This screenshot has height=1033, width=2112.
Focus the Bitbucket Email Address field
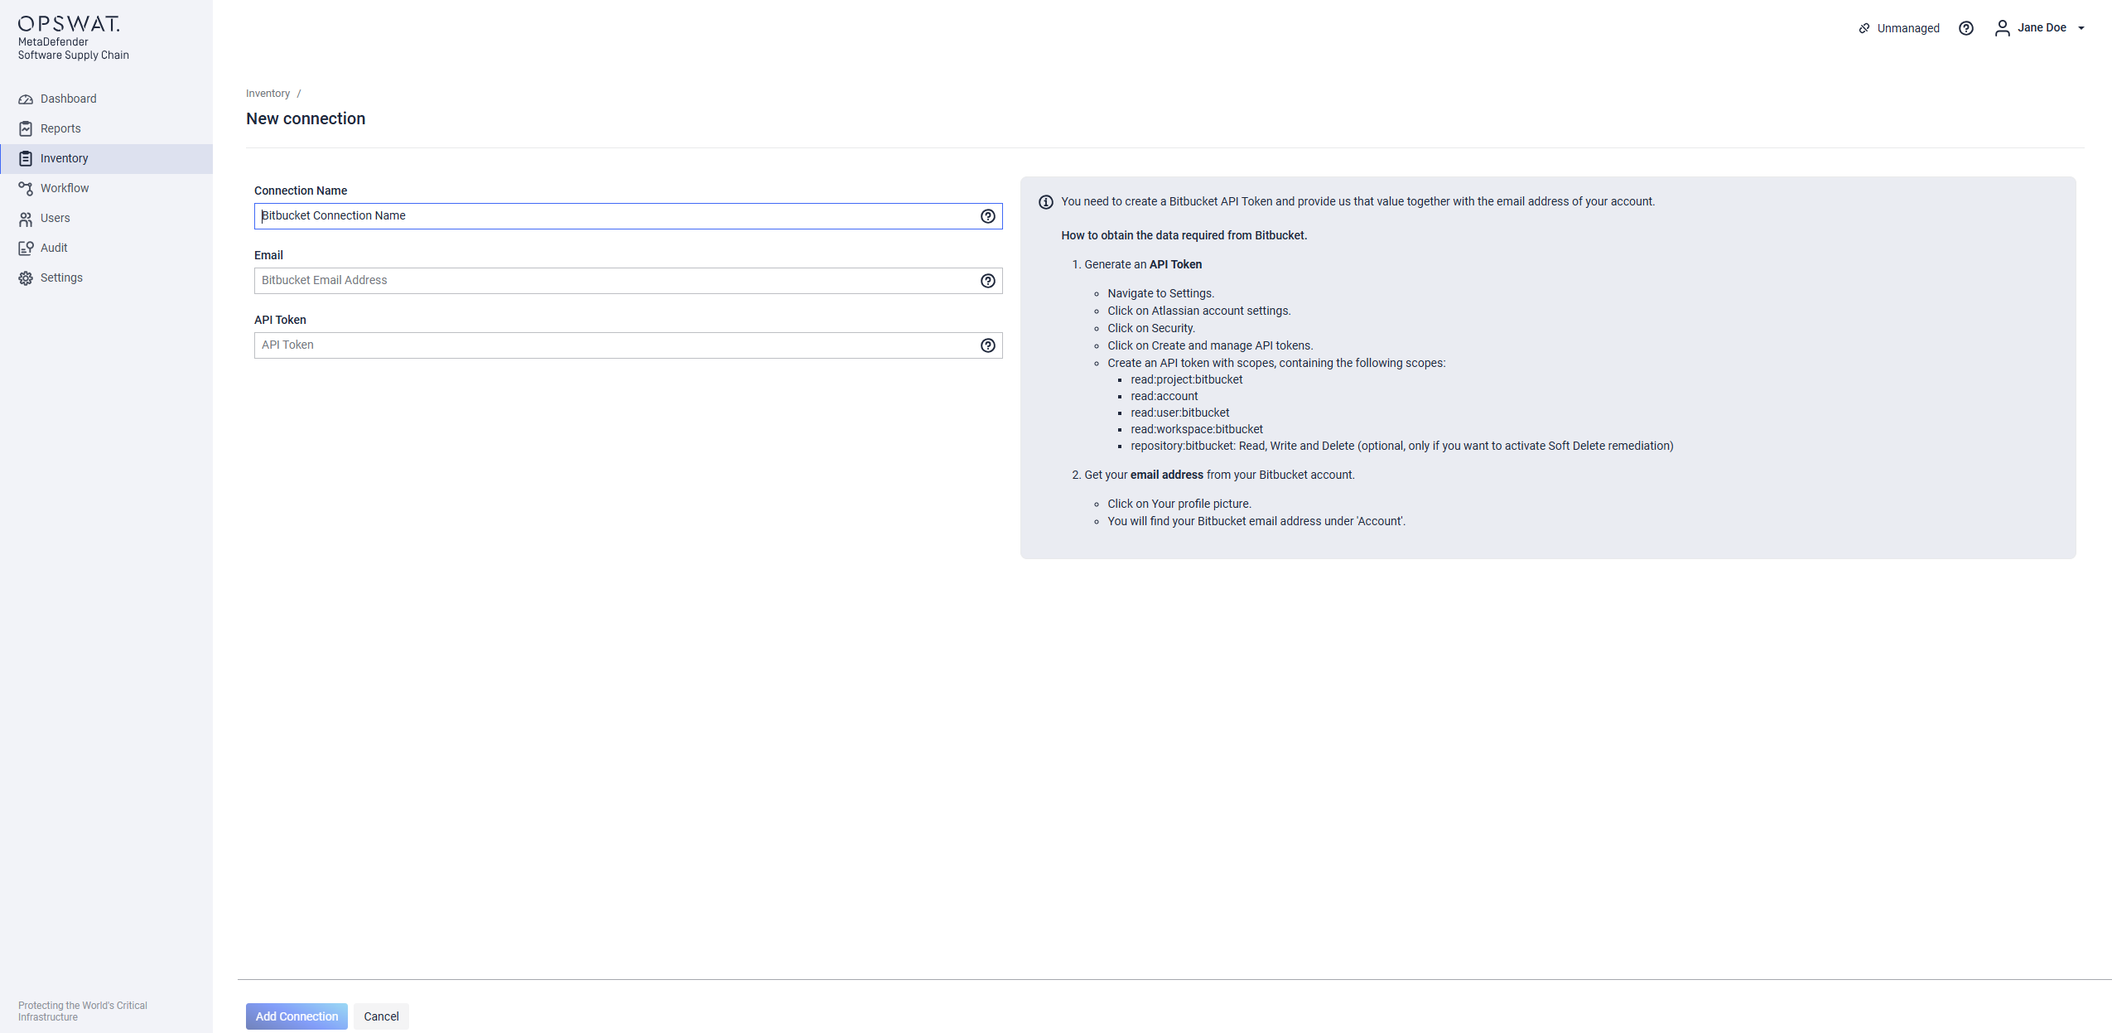(x=613, y=281)
